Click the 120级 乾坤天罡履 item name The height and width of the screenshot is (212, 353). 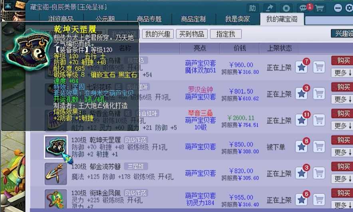(96, 140)
